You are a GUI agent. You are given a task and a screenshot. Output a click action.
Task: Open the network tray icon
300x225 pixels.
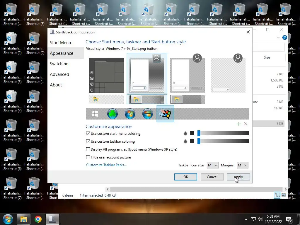(x=253, y=219)
